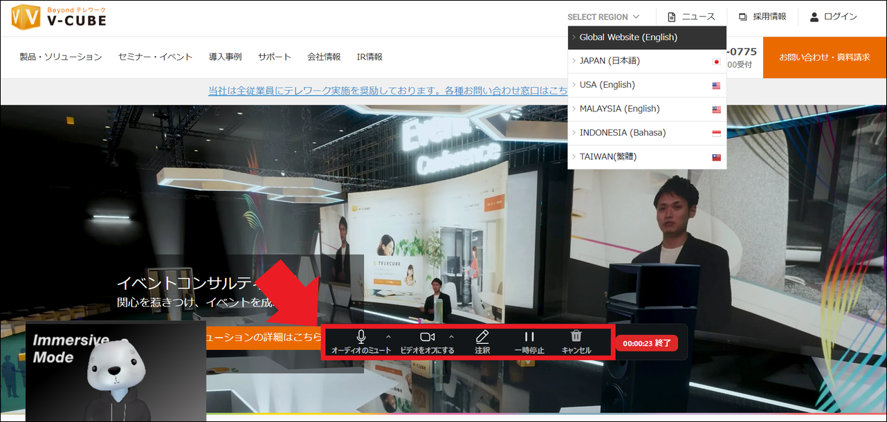
Task: Expand audio options caret
Action: coord(388,337)
